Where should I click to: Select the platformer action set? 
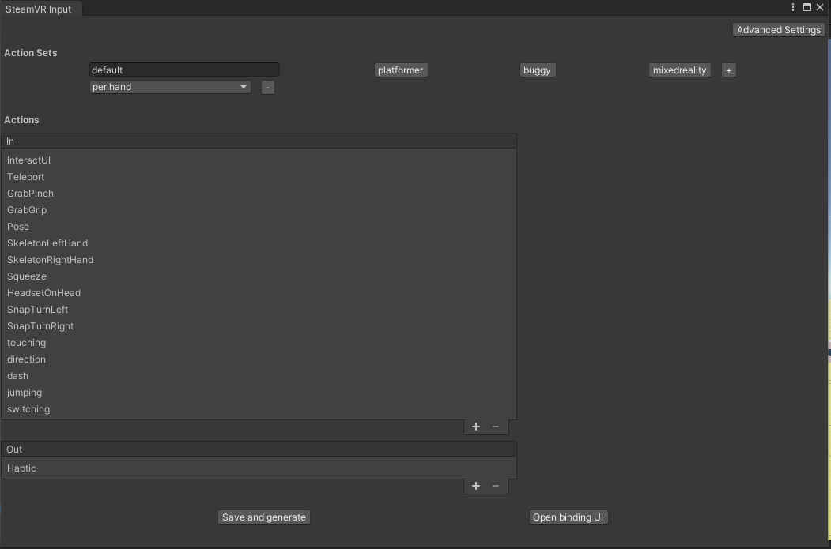(x=401, y=70)
